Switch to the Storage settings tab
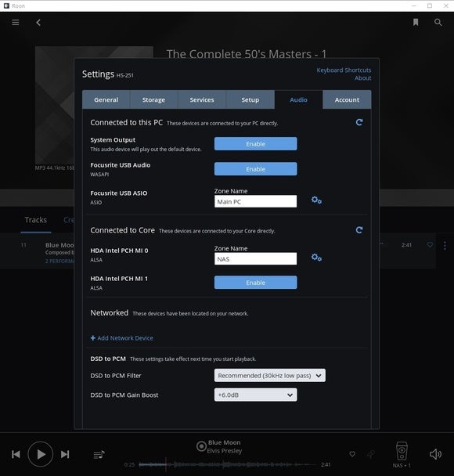 click(x=154, y=99)
